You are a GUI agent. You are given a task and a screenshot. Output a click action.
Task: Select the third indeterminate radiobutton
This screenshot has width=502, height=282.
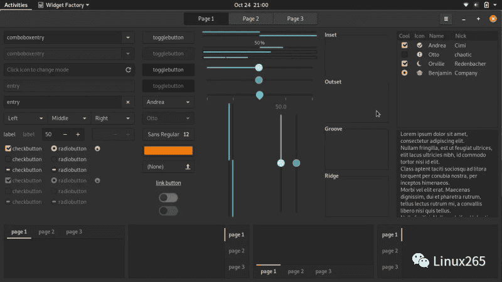(x=54, y=170)
